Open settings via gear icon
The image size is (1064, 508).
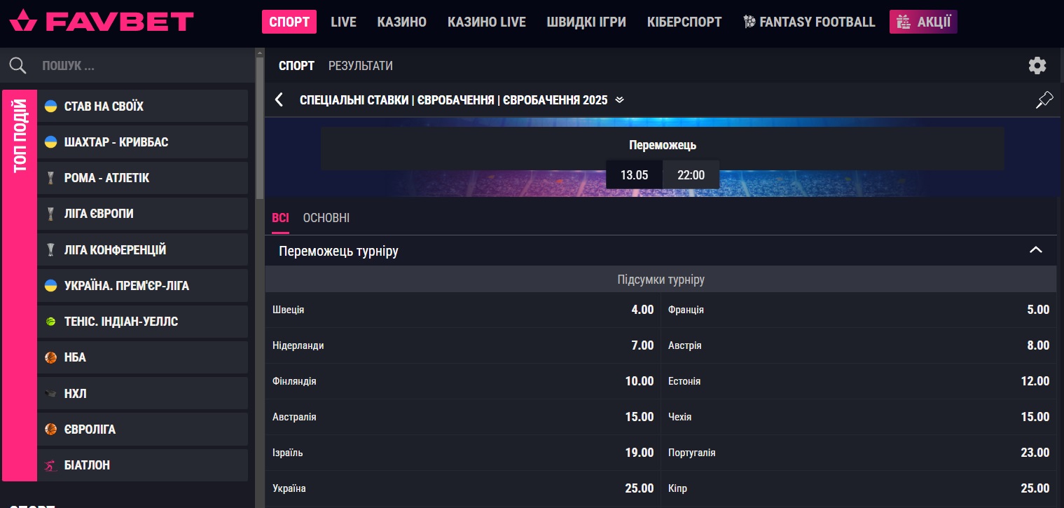tap(1037, 65)
